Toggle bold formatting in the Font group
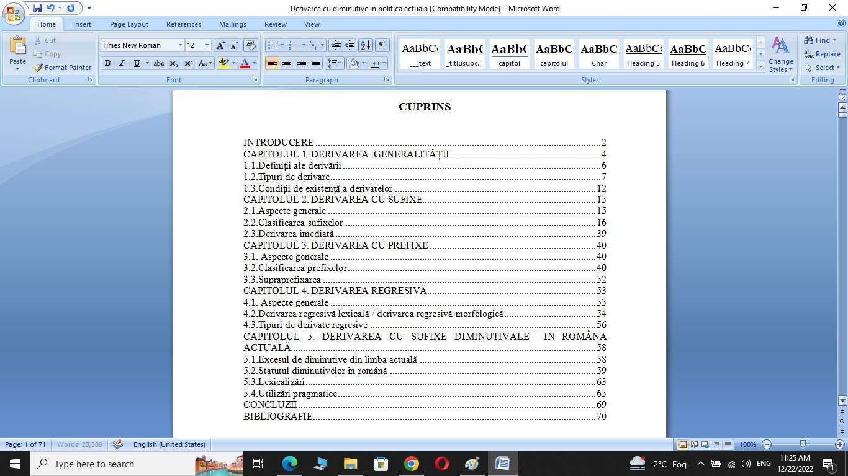This screenshot has height=476, width=848. pos(107,63)
